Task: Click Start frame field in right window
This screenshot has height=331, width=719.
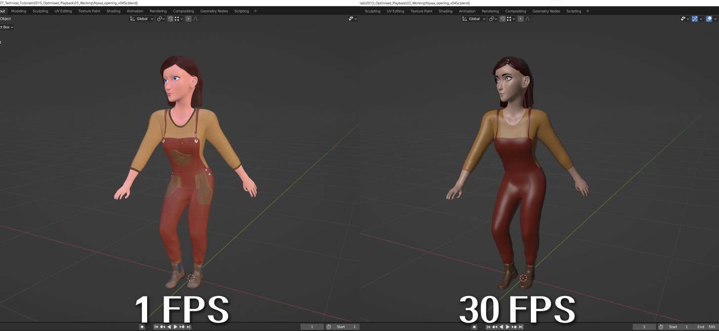Action: click(679, 327)
